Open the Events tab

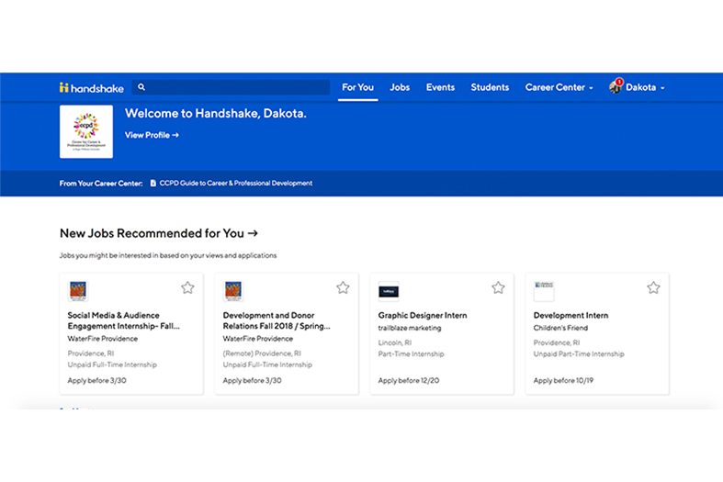pyautogui.click(x=440, y=87)
